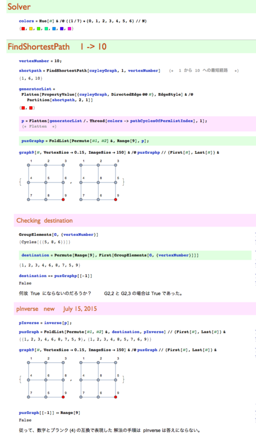Screen dimensions: 256x441
Task: Click the 'puzGraph = FoldList[Permute' input line
Action: click(122, 332)
